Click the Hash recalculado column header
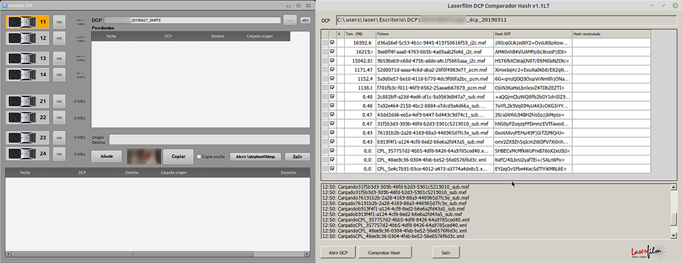 (611, 33)
